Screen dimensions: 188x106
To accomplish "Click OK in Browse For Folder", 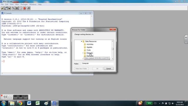I will pyautogui.click(x=97, y=69).
